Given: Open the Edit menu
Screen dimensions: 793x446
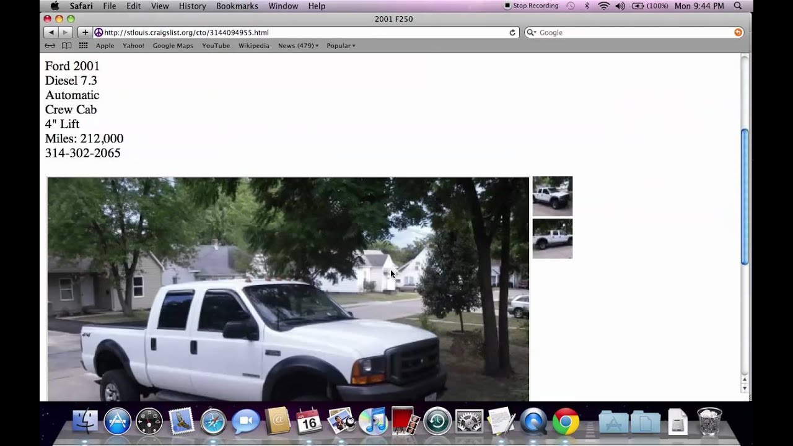Looking at the screenshot, I should click(x=133, y=6).
